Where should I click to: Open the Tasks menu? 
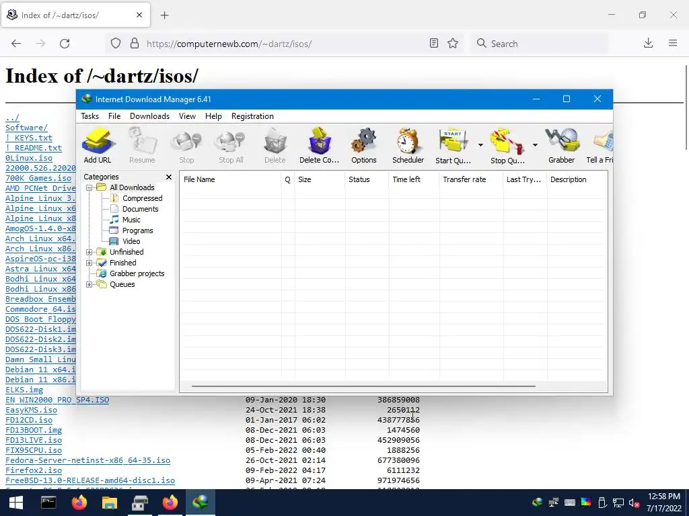89,116
